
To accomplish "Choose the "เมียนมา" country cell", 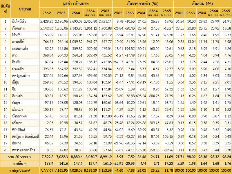I will click(x=17, y=110).
